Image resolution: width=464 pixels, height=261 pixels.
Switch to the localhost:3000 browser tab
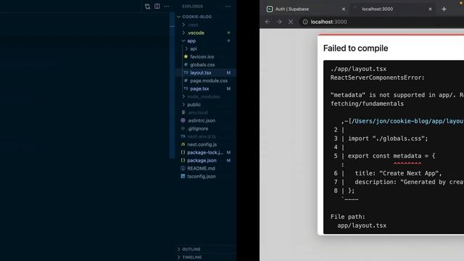(392, 9)
